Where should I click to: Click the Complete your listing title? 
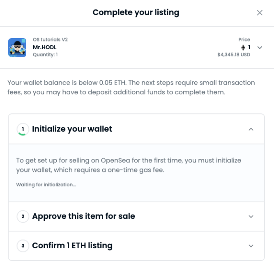click(136, 12)
